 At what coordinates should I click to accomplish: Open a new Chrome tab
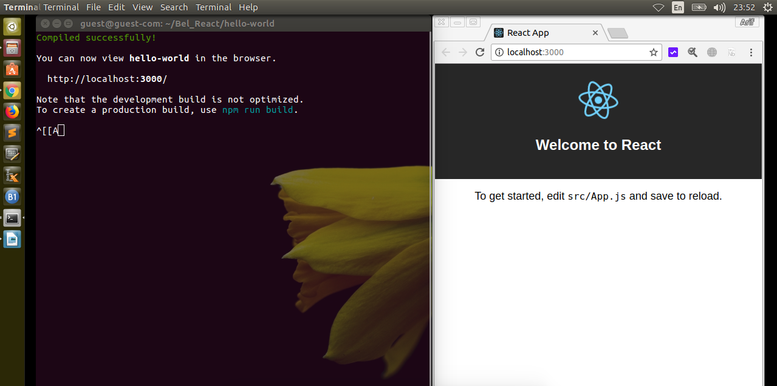tap(618, 33)
